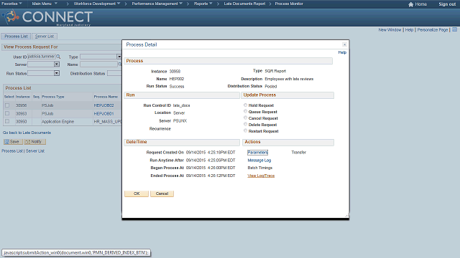This screenshot has height=258, width=460.
Task: Open the Performance Management breadcrumb menu
Action: [x=157, y=4]
